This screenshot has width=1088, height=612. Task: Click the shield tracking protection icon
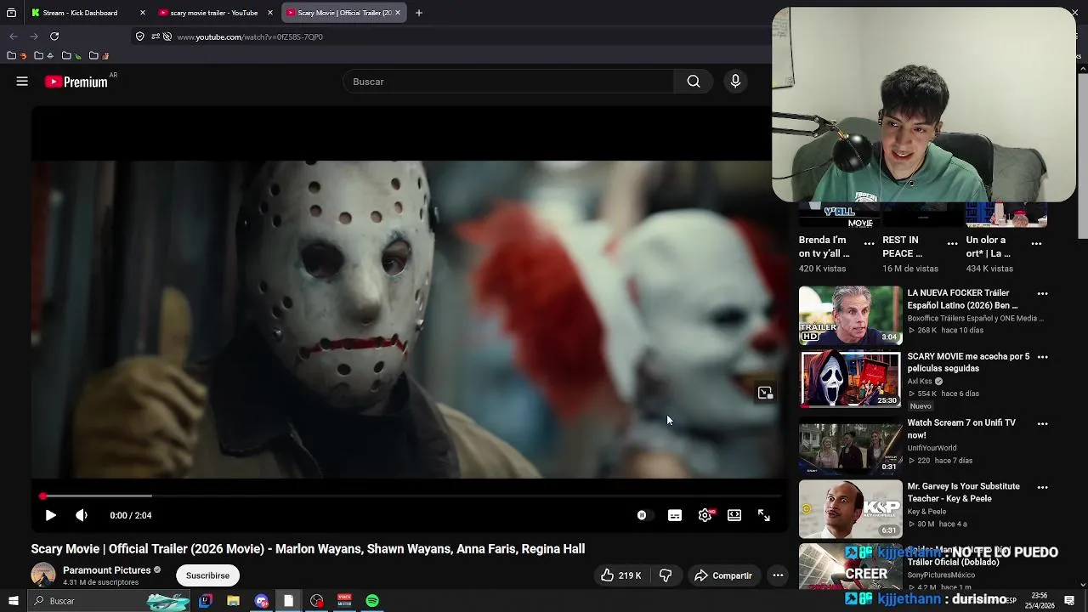pyautogui.click(x=139, y=37)
